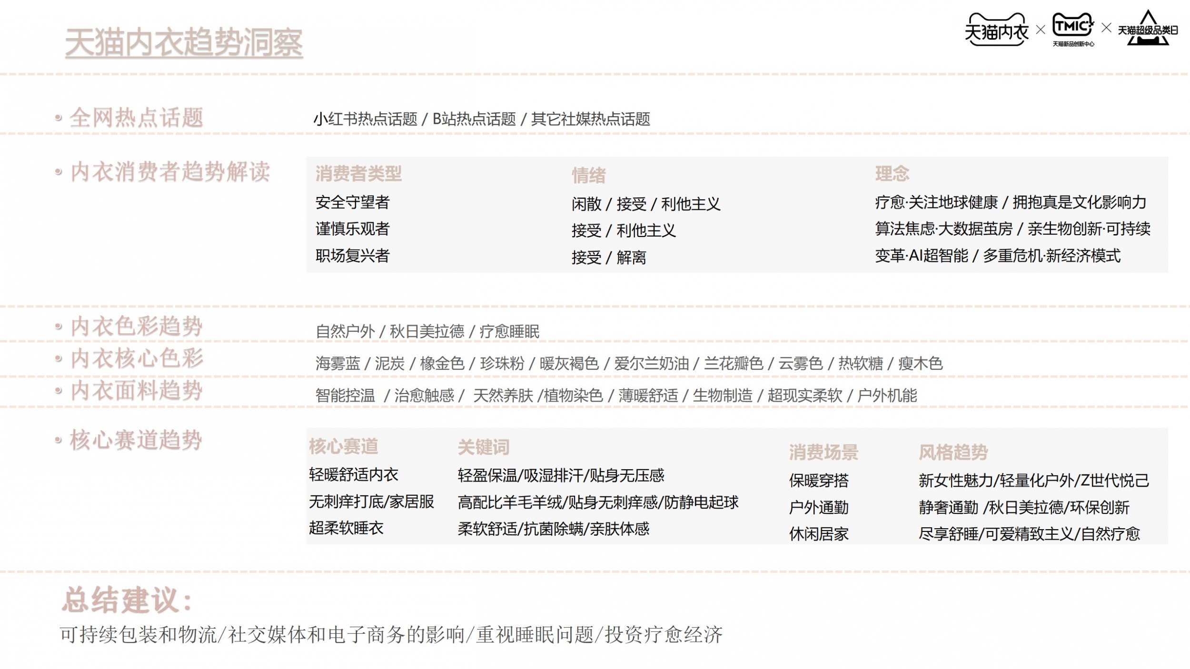Select the title 天猫内衣趋势洞察
Image resolution: width=1190 pixels, height=669 pixels.
(184, 43)
